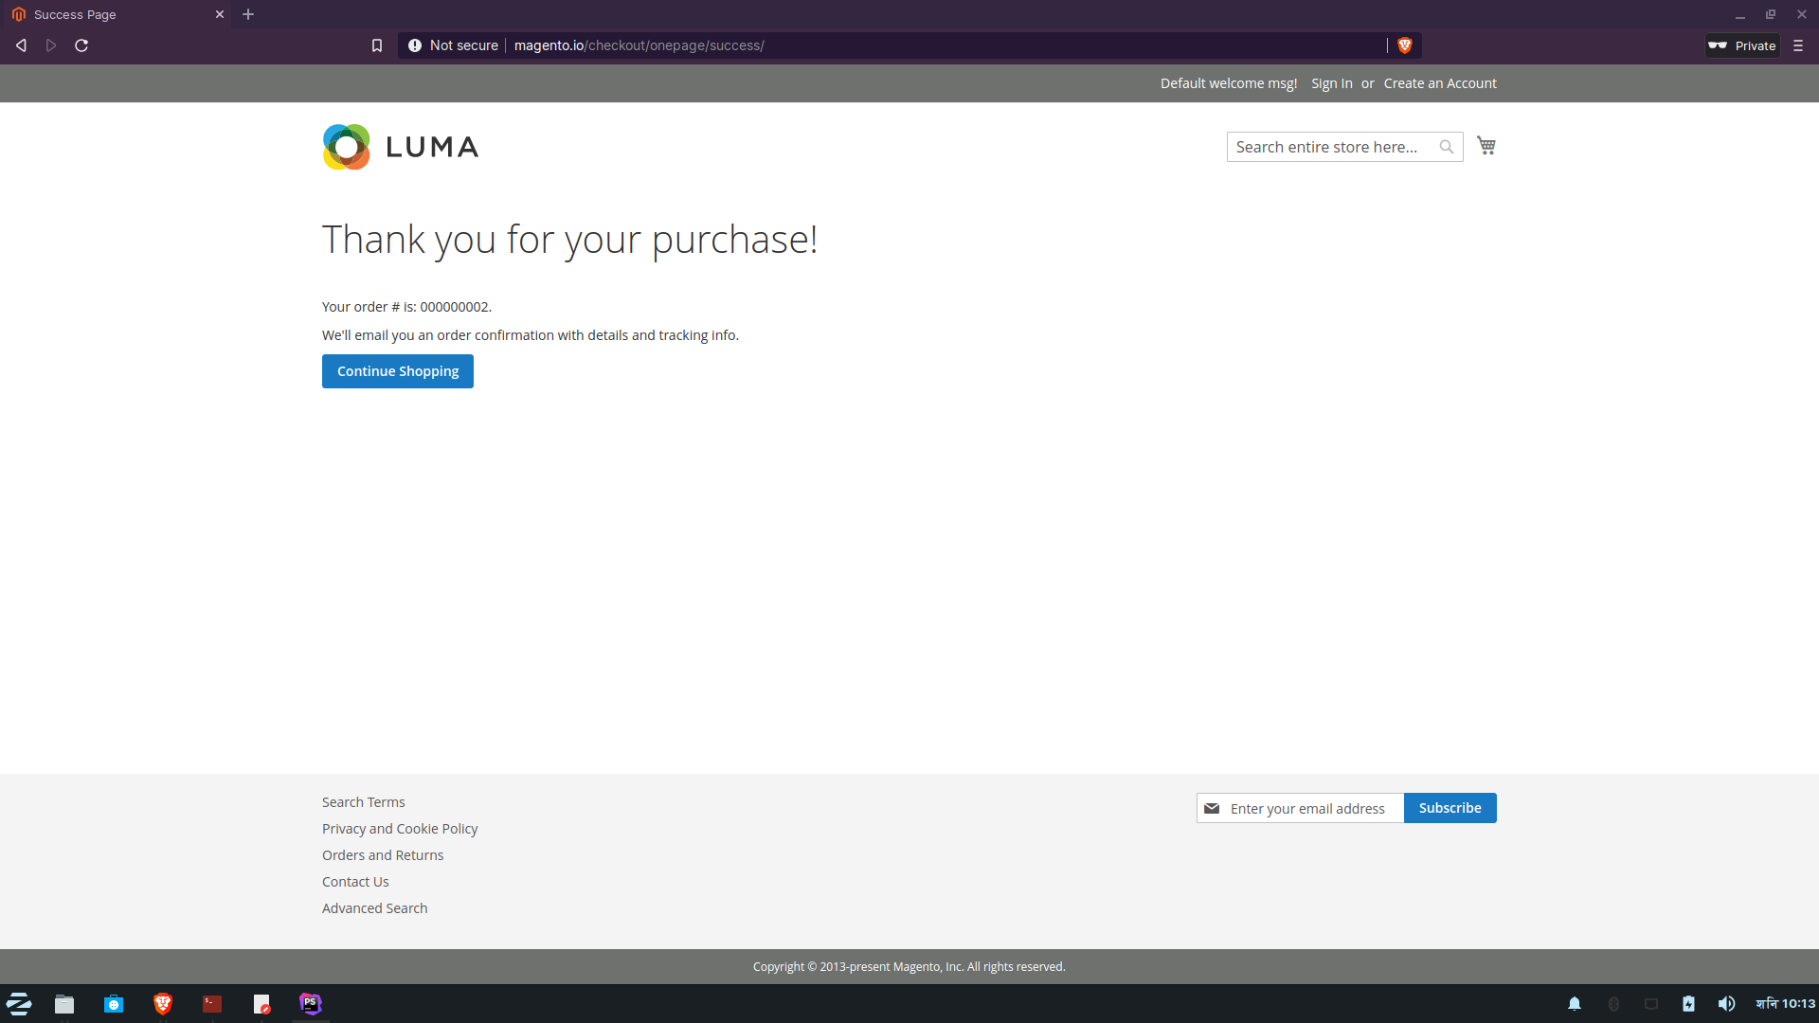Click the volume speaker icon
Screen dimensions: 1819x1023
(x=1726, y=1003)
